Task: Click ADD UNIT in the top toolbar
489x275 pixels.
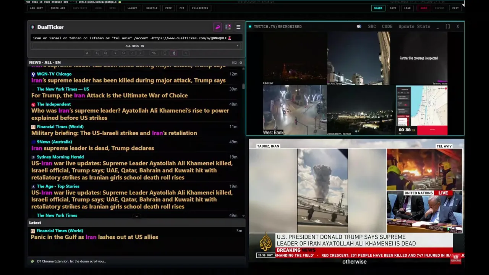Action: (x=36, y=8)
